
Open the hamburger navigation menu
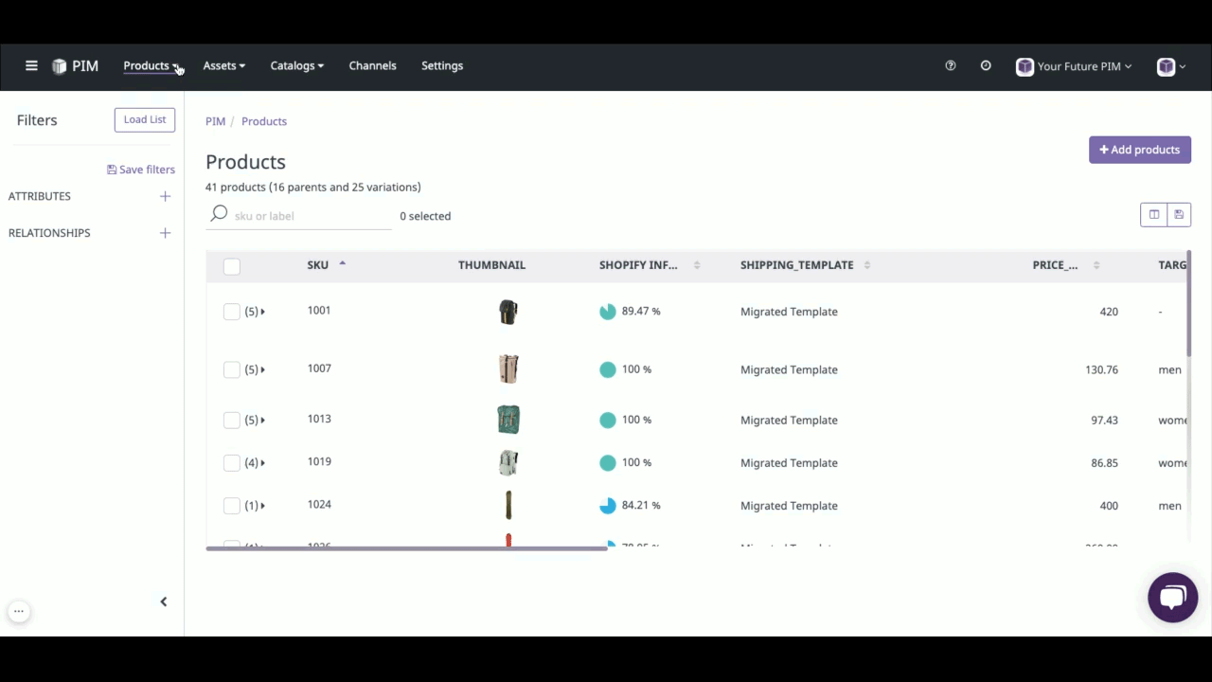point(31,65)
